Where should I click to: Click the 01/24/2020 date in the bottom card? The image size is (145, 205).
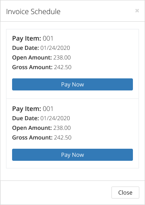(x=55, y=118)
